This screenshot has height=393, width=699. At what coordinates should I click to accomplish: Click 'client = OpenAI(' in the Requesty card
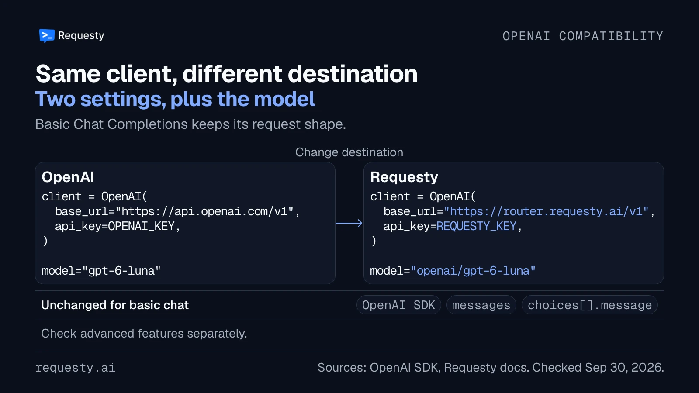tap(423, 197)
